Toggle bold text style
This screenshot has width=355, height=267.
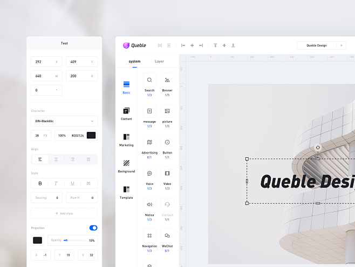coord(40,183)
